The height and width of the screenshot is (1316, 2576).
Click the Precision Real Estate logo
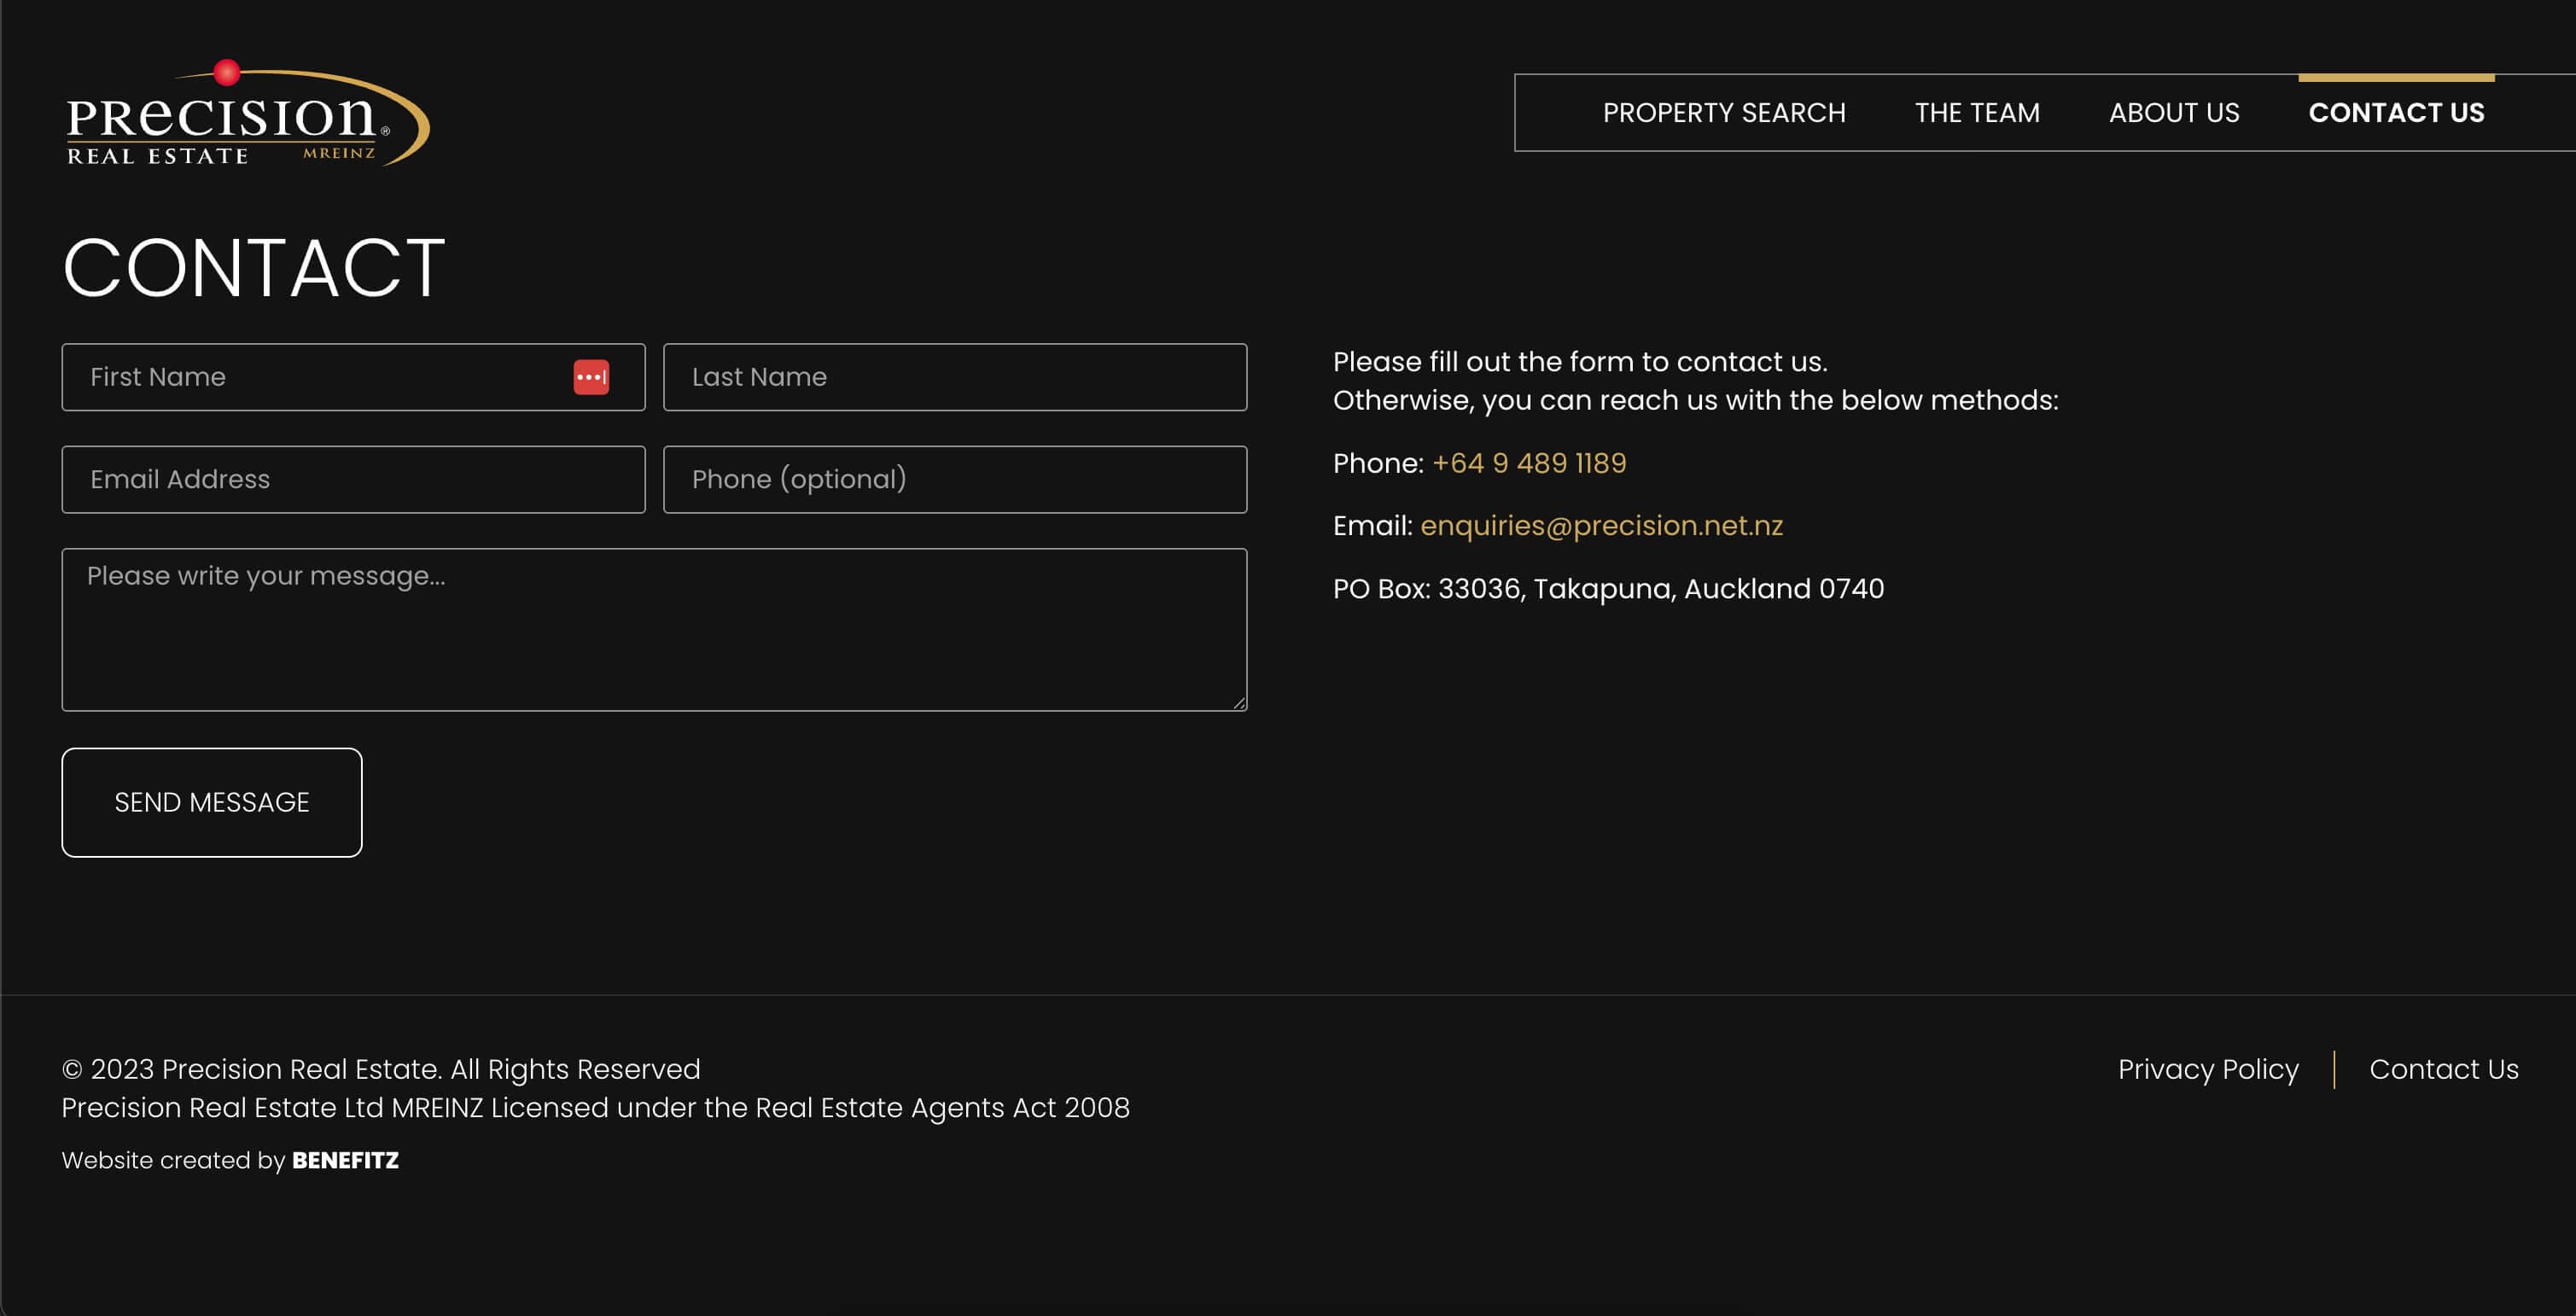246,115
